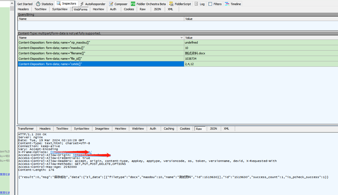Viewport: 338px width, 195px height.
Task: Open the Caching response tab
Action: [x=169, y=129]
